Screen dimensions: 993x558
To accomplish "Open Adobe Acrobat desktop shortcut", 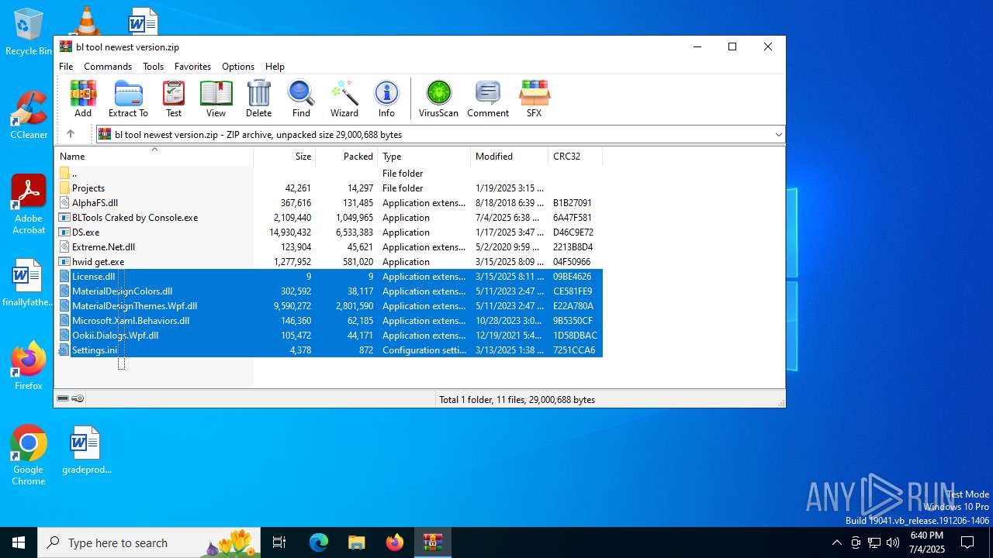I will [x=29, y=205].
